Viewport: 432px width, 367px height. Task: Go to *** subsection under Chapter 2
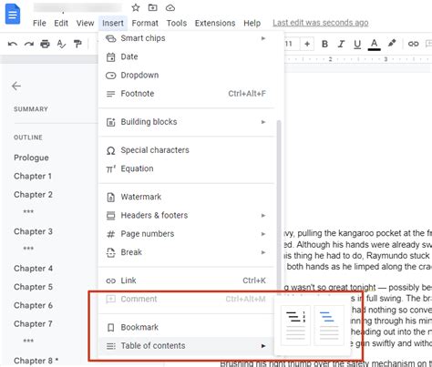pos(28,211)
